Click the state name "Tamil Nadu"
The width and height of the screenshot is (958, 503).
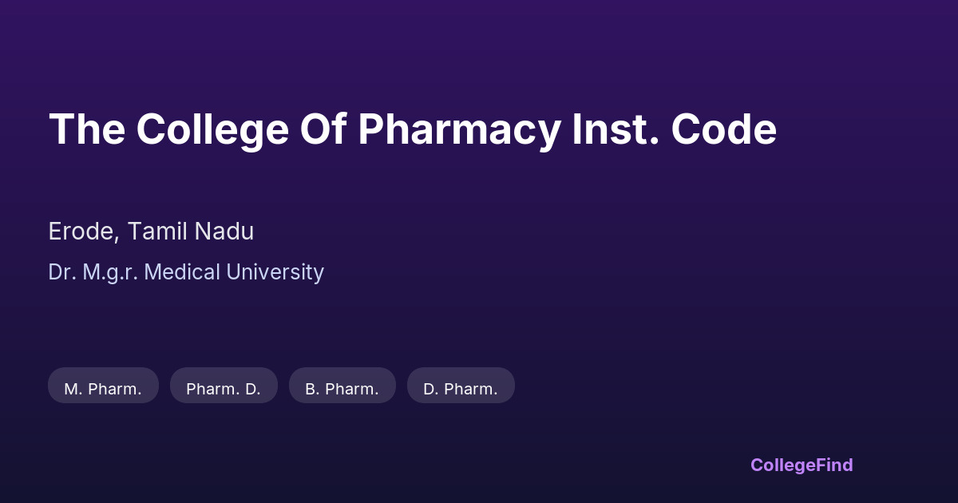click(191, 232)
